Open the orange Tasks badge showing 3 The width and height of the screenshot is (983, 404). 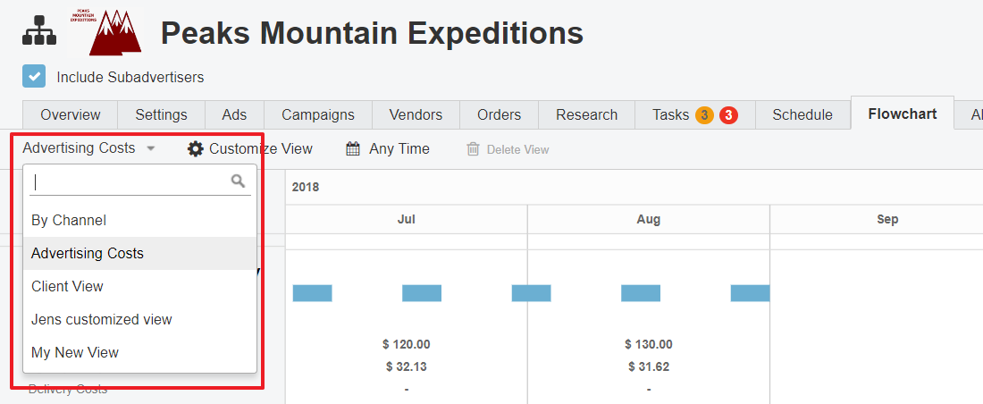[x=704, y=115]
